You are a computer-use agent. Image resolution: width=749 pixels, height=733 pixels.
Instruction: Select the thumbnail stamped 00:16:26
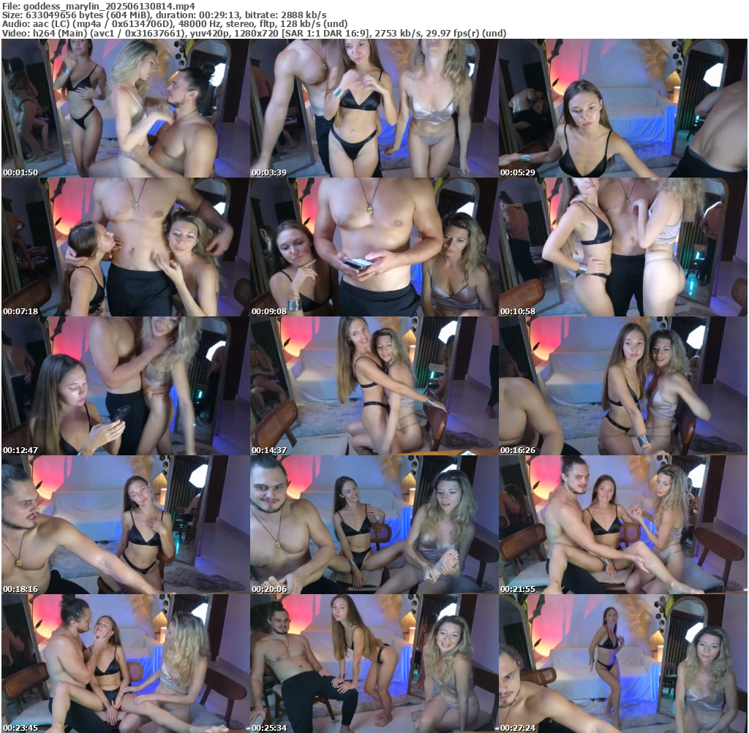click(623, 386)
